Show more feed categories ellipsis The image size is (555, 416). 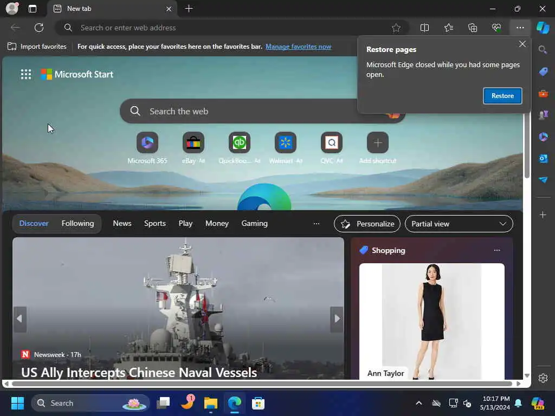click(317, 224)
